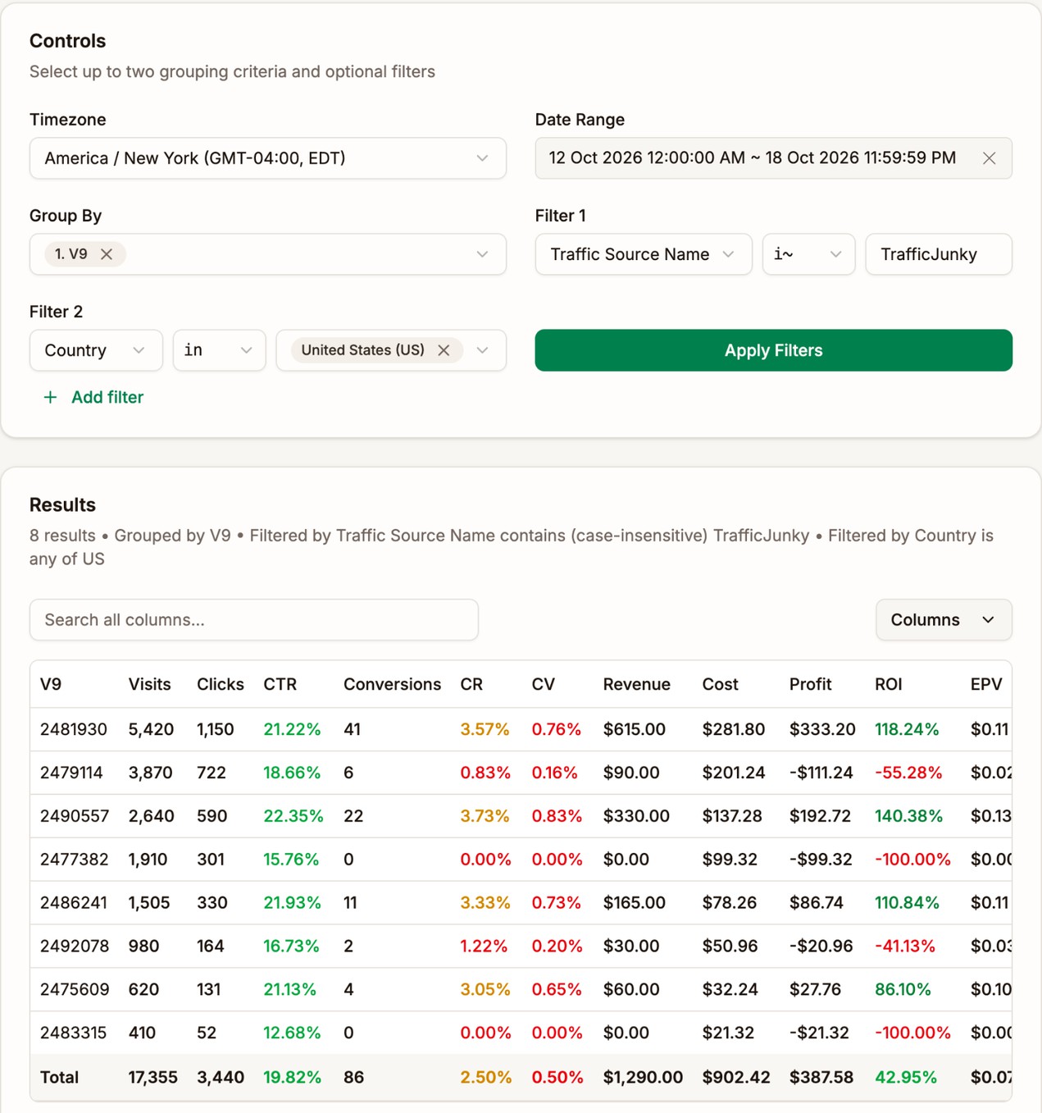This screenshot has width=1042, height=1113.
Task: Expand the Group By dropdown chevron
Action: pos(482,254)
